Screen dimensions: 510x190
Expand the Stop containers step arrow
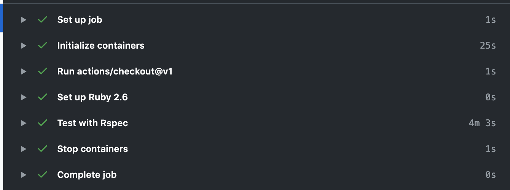click(24, 149)
